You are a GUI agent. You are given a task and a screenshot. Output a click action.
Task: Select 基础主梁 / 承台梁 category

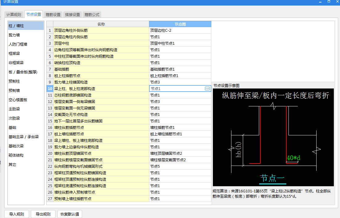pos(26,137)
